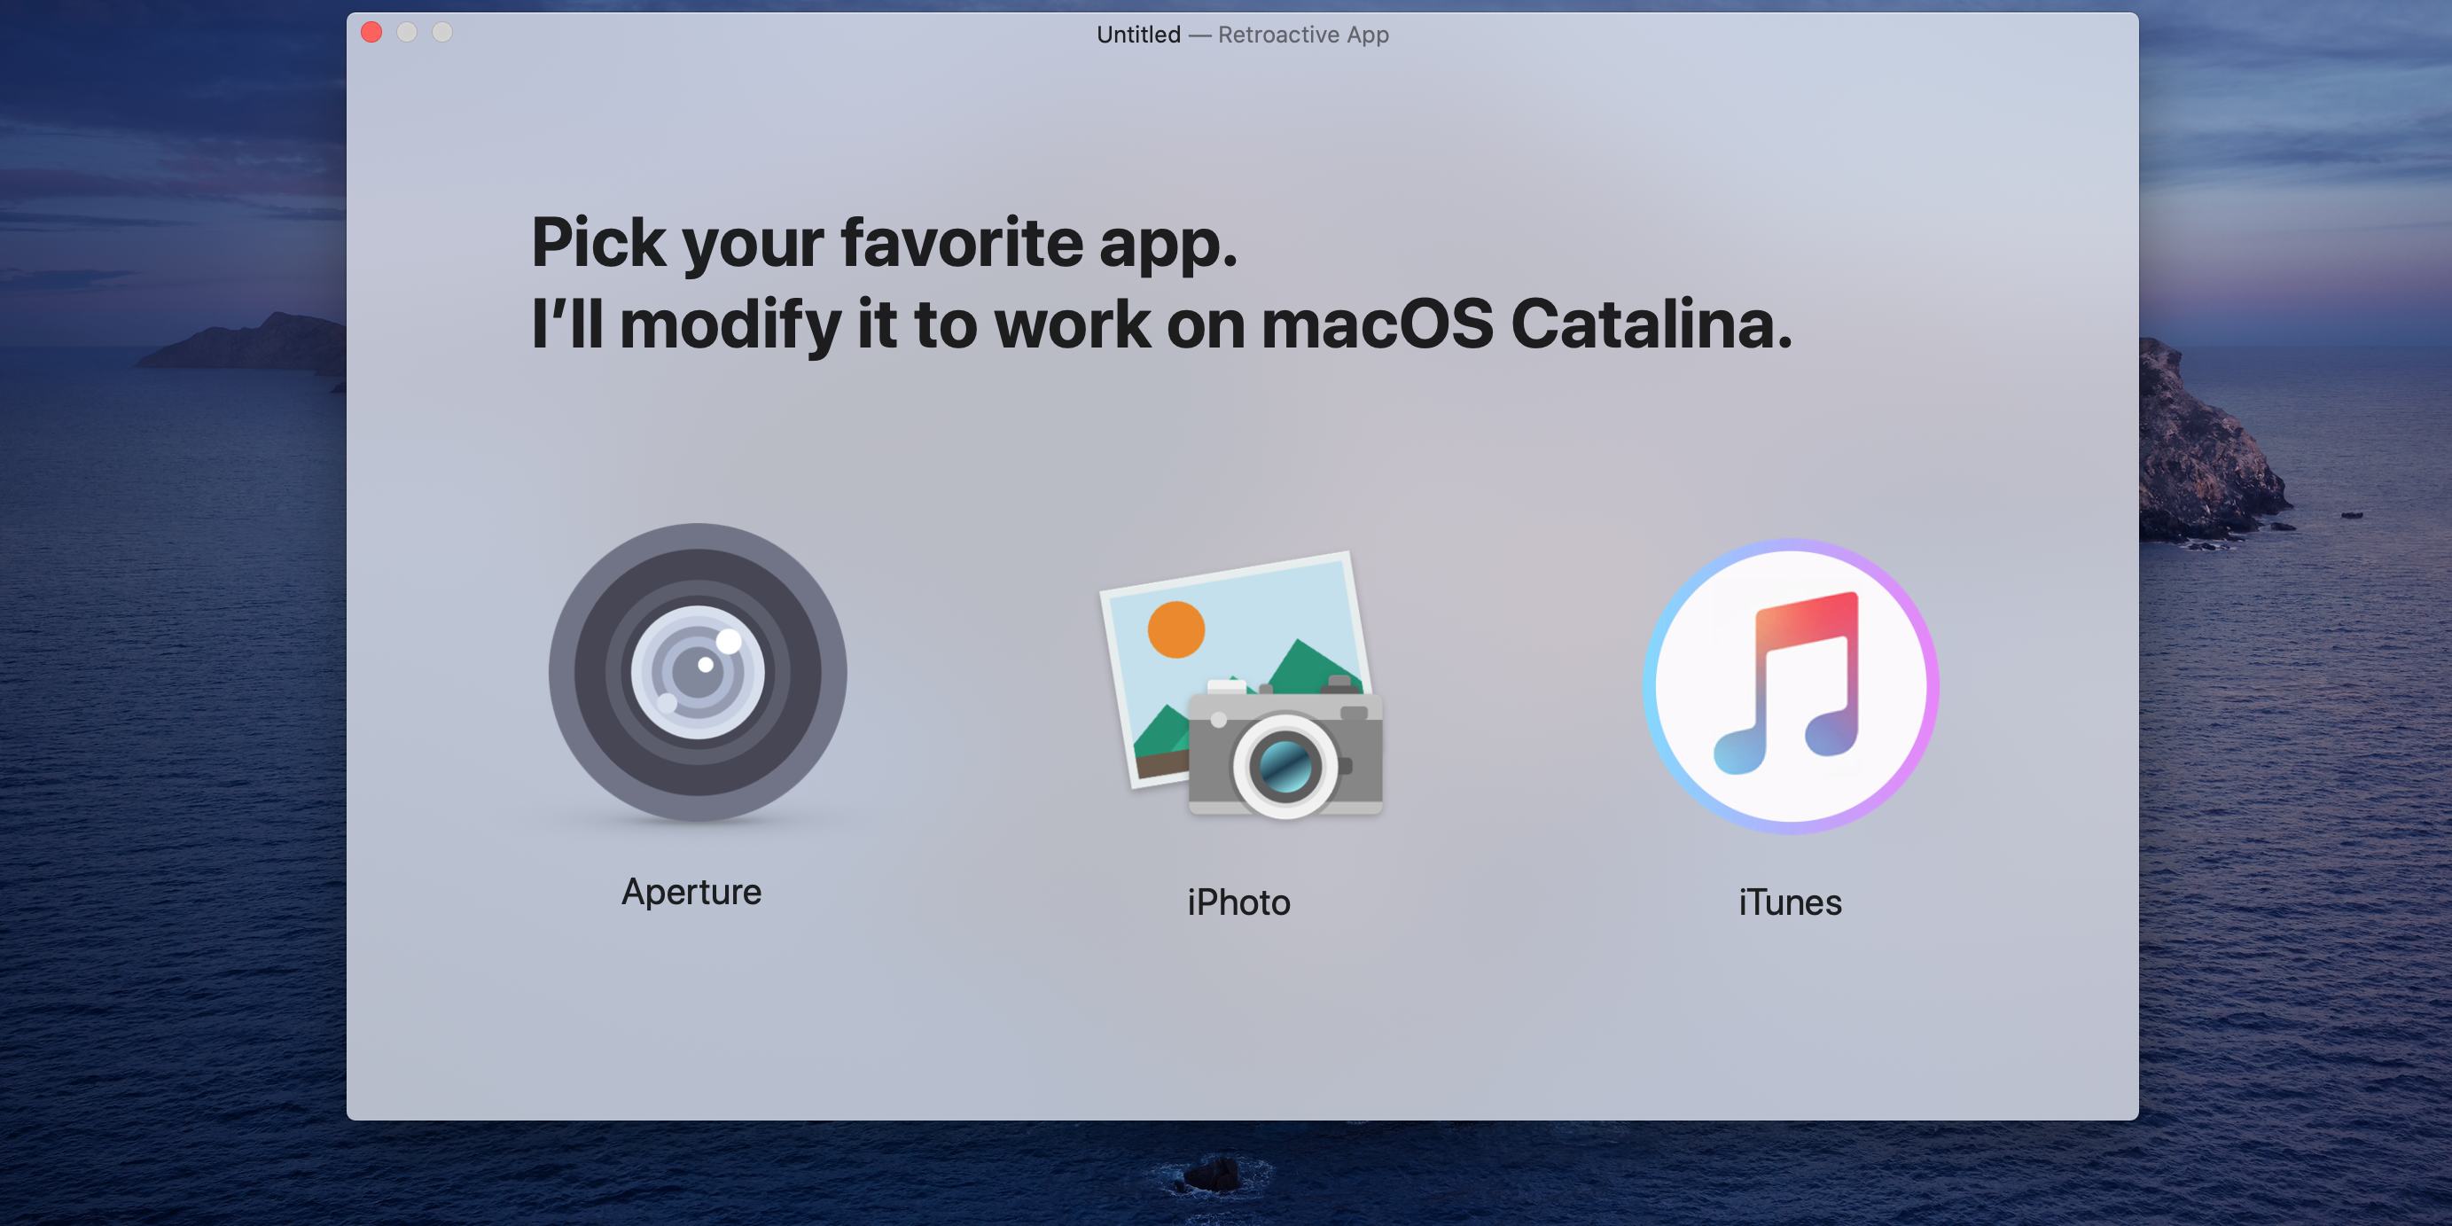The image size is (2452, 1226).
Task: Click the gray zoom window button
Action: pos(442,33)
